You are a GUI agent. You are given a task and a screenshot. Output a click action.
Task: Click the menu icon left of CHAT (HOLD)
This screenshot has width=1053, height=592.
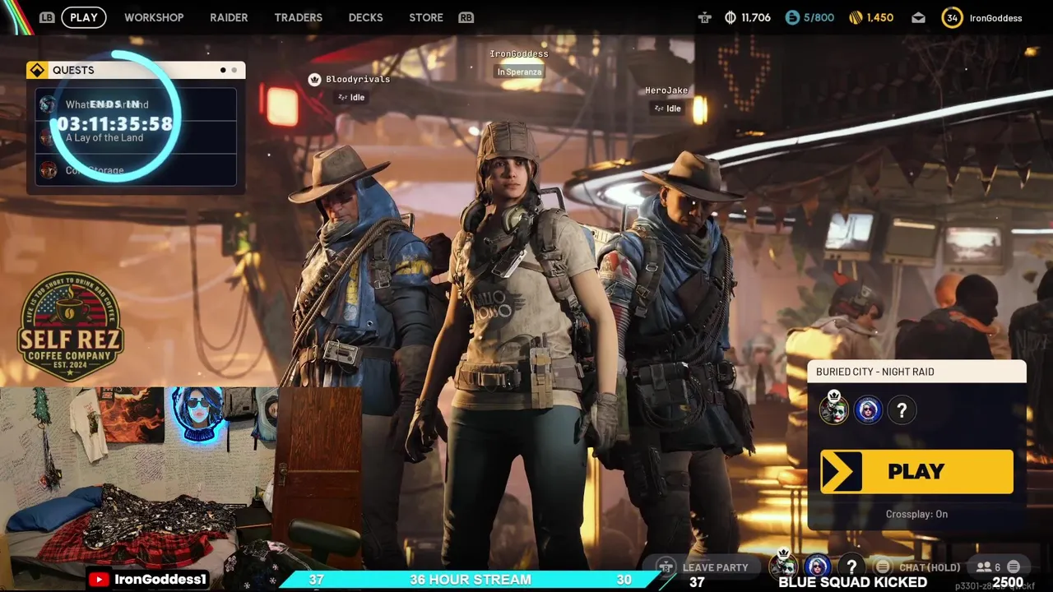tap(883, 567)
